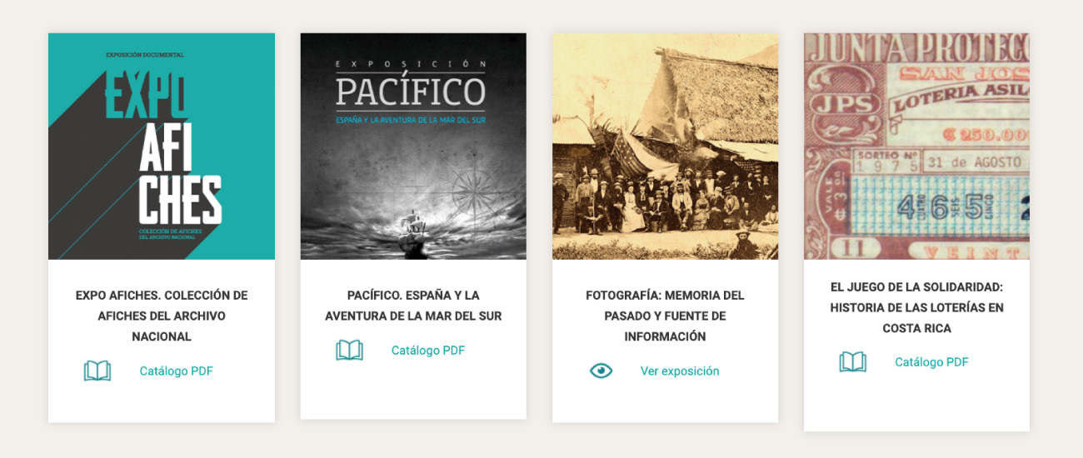Follow the Ver exposición link
Image resolution: width=1083 pixels, height=458 pixels.
[x=680, y=371]
